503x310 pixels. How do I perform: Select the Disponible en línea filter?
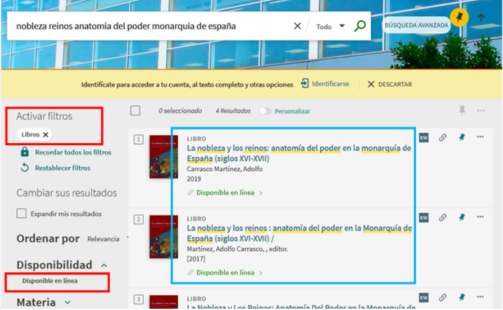[x=50, y=281]
